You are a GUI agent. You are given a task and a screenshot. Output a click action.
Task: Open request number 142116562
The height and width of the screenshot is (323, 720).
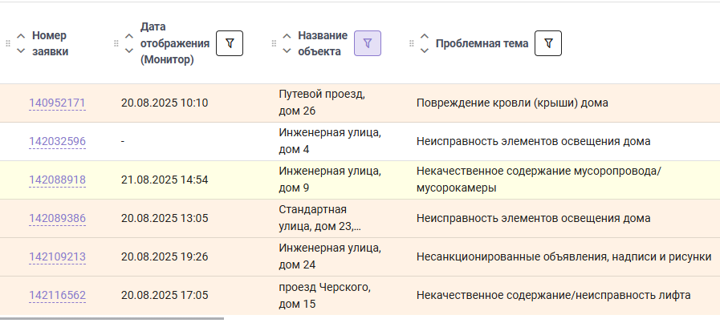[x=58, y=296]
